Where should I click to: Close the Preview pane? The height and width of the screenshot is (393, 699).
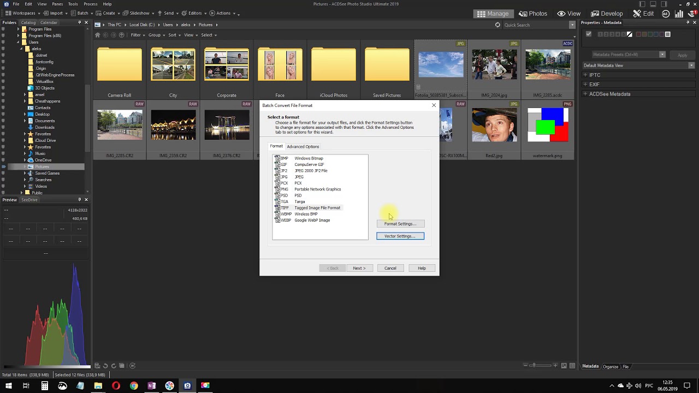(86, 200)
